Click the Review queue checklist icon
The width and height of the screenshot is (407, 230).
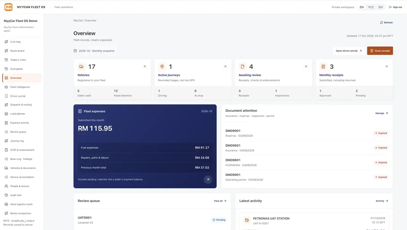click(6, 132)
